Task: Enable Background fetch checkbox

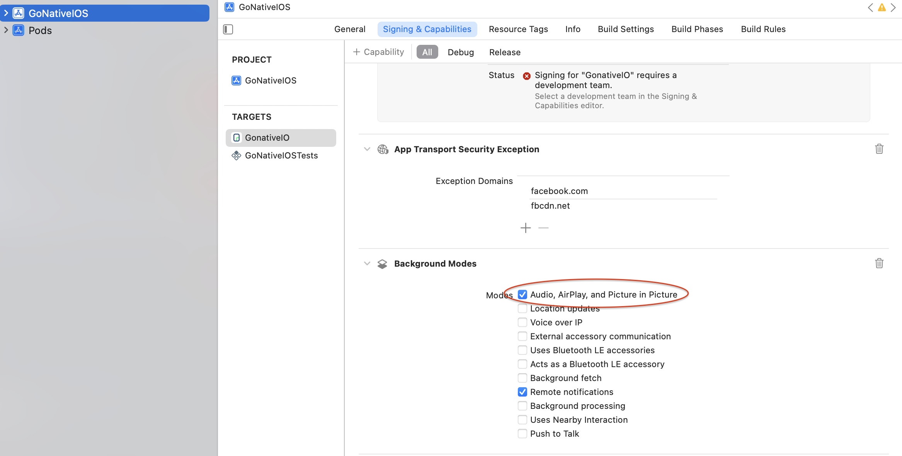Action: pos(522,378)
